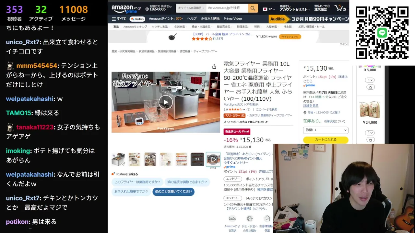Expand the 3.9 star rating popover arrow

click(243, 110)
